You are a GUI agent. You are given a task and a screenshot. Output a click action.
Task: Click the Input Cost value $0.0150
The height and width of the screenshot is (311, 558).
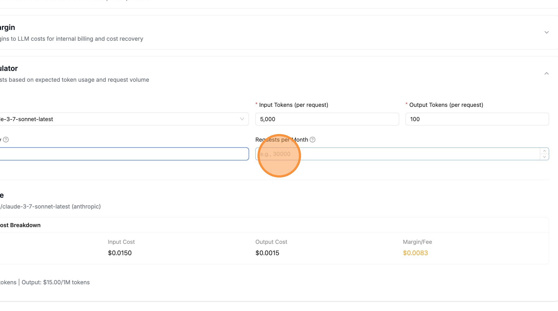click(120, 253)
